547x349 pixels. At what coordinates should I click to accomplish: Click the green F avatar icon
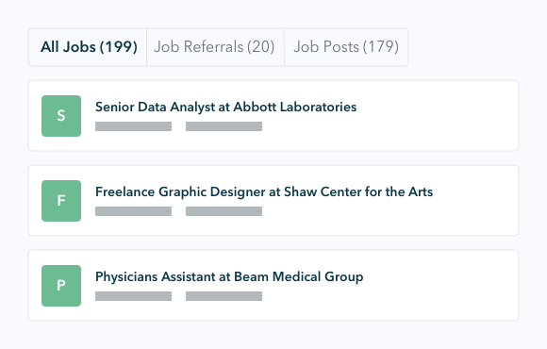pos(61,201)
